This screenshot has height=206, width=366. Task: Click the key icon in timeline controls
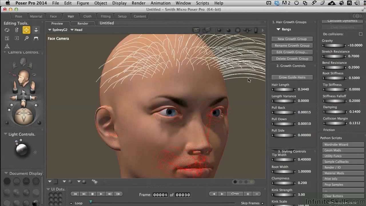[235, 194]
